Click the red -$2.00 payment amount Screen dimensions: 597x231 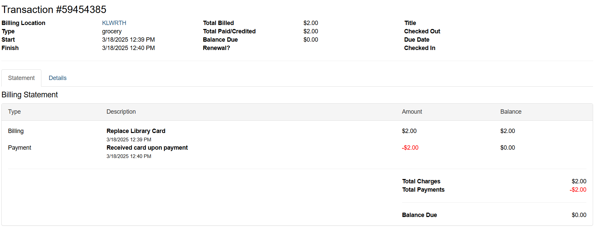410,148
